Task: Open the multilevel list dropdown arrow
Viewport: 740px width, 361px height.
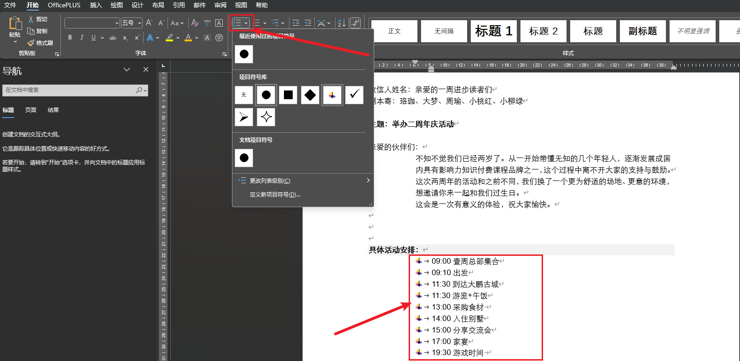Action: pyautogui.click(x=283, y=23)
